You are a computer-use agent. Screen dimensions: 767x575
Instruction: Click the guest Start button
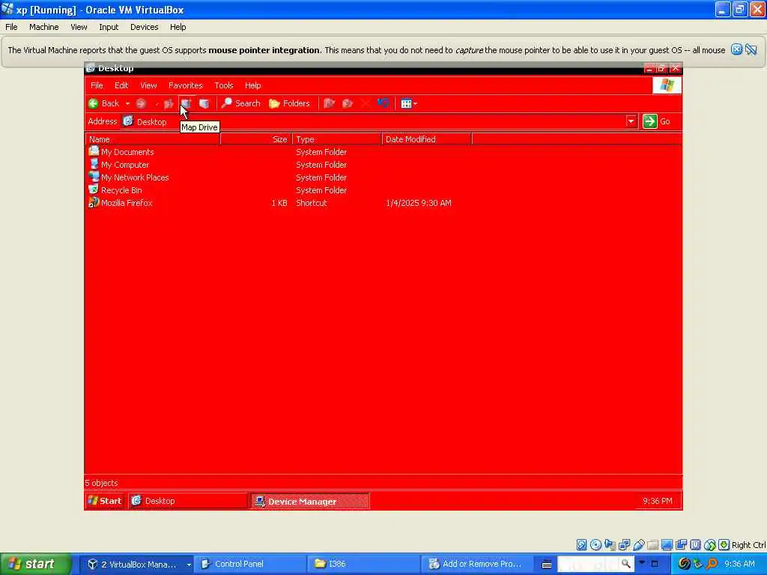105,501
